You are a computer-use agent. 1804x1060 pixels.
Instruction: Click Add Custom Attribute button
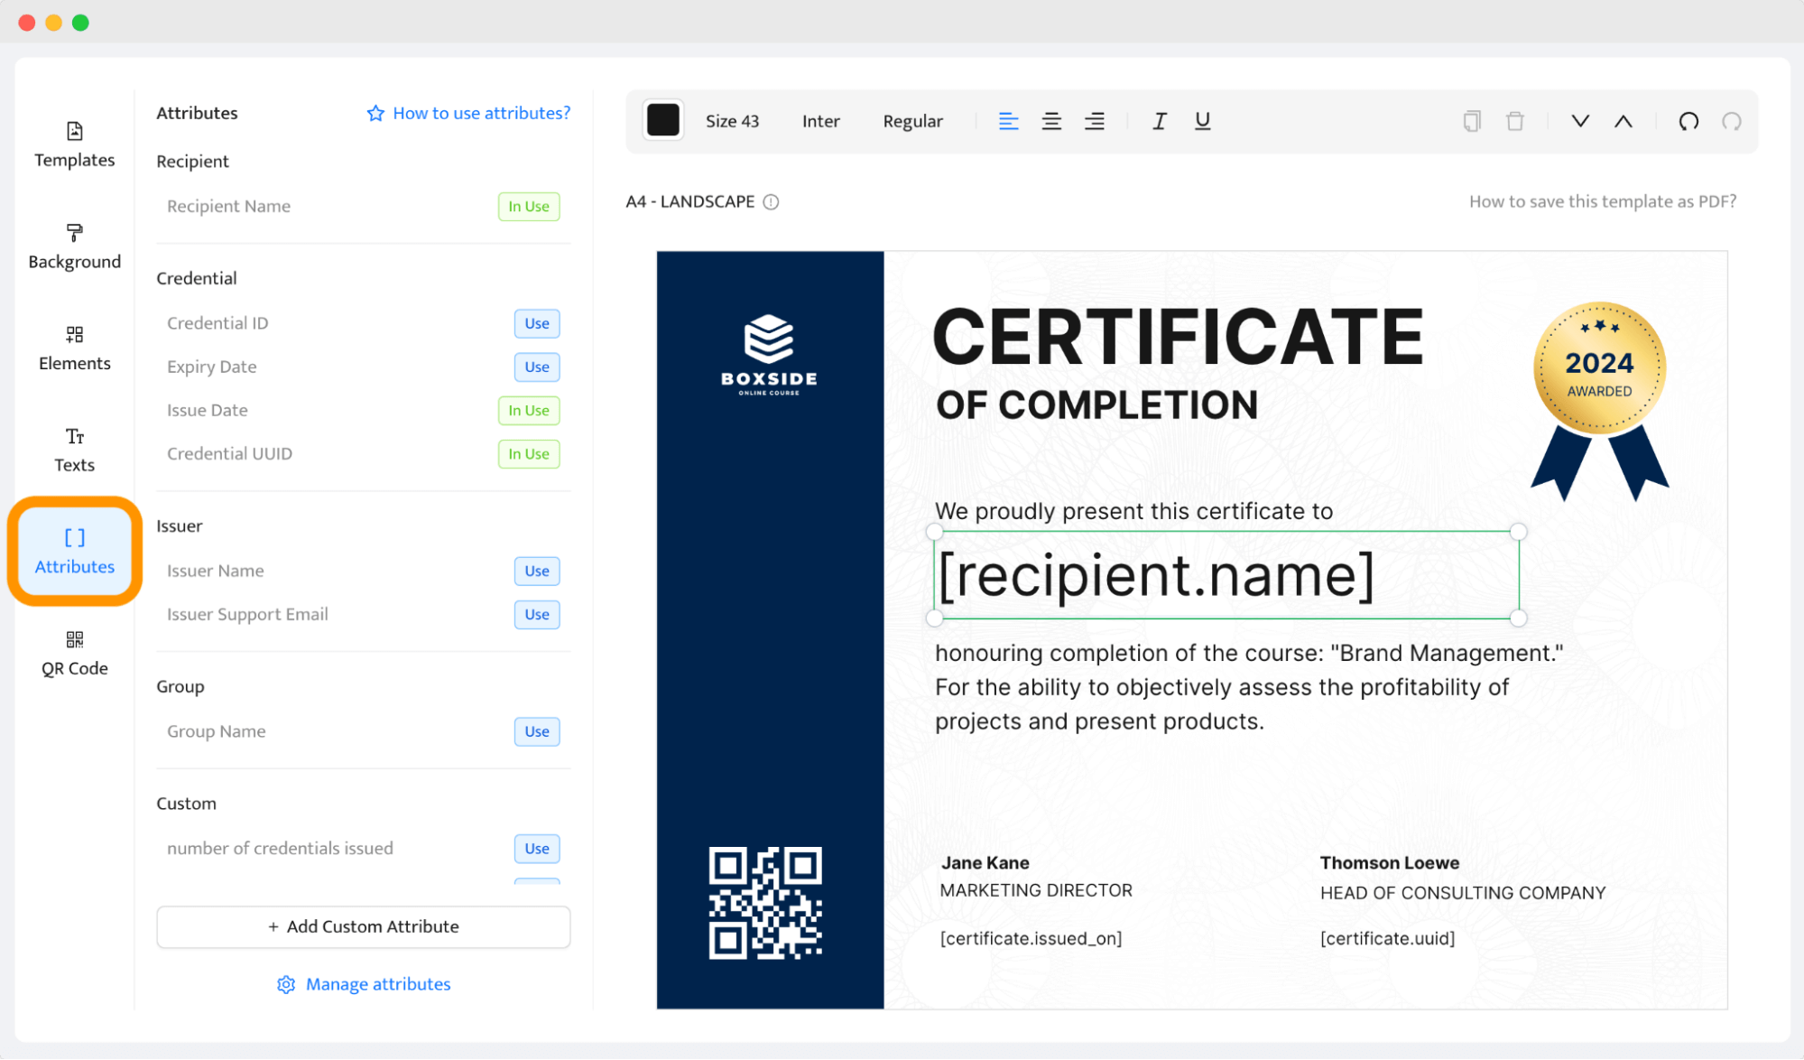click(x=363, y=926)
